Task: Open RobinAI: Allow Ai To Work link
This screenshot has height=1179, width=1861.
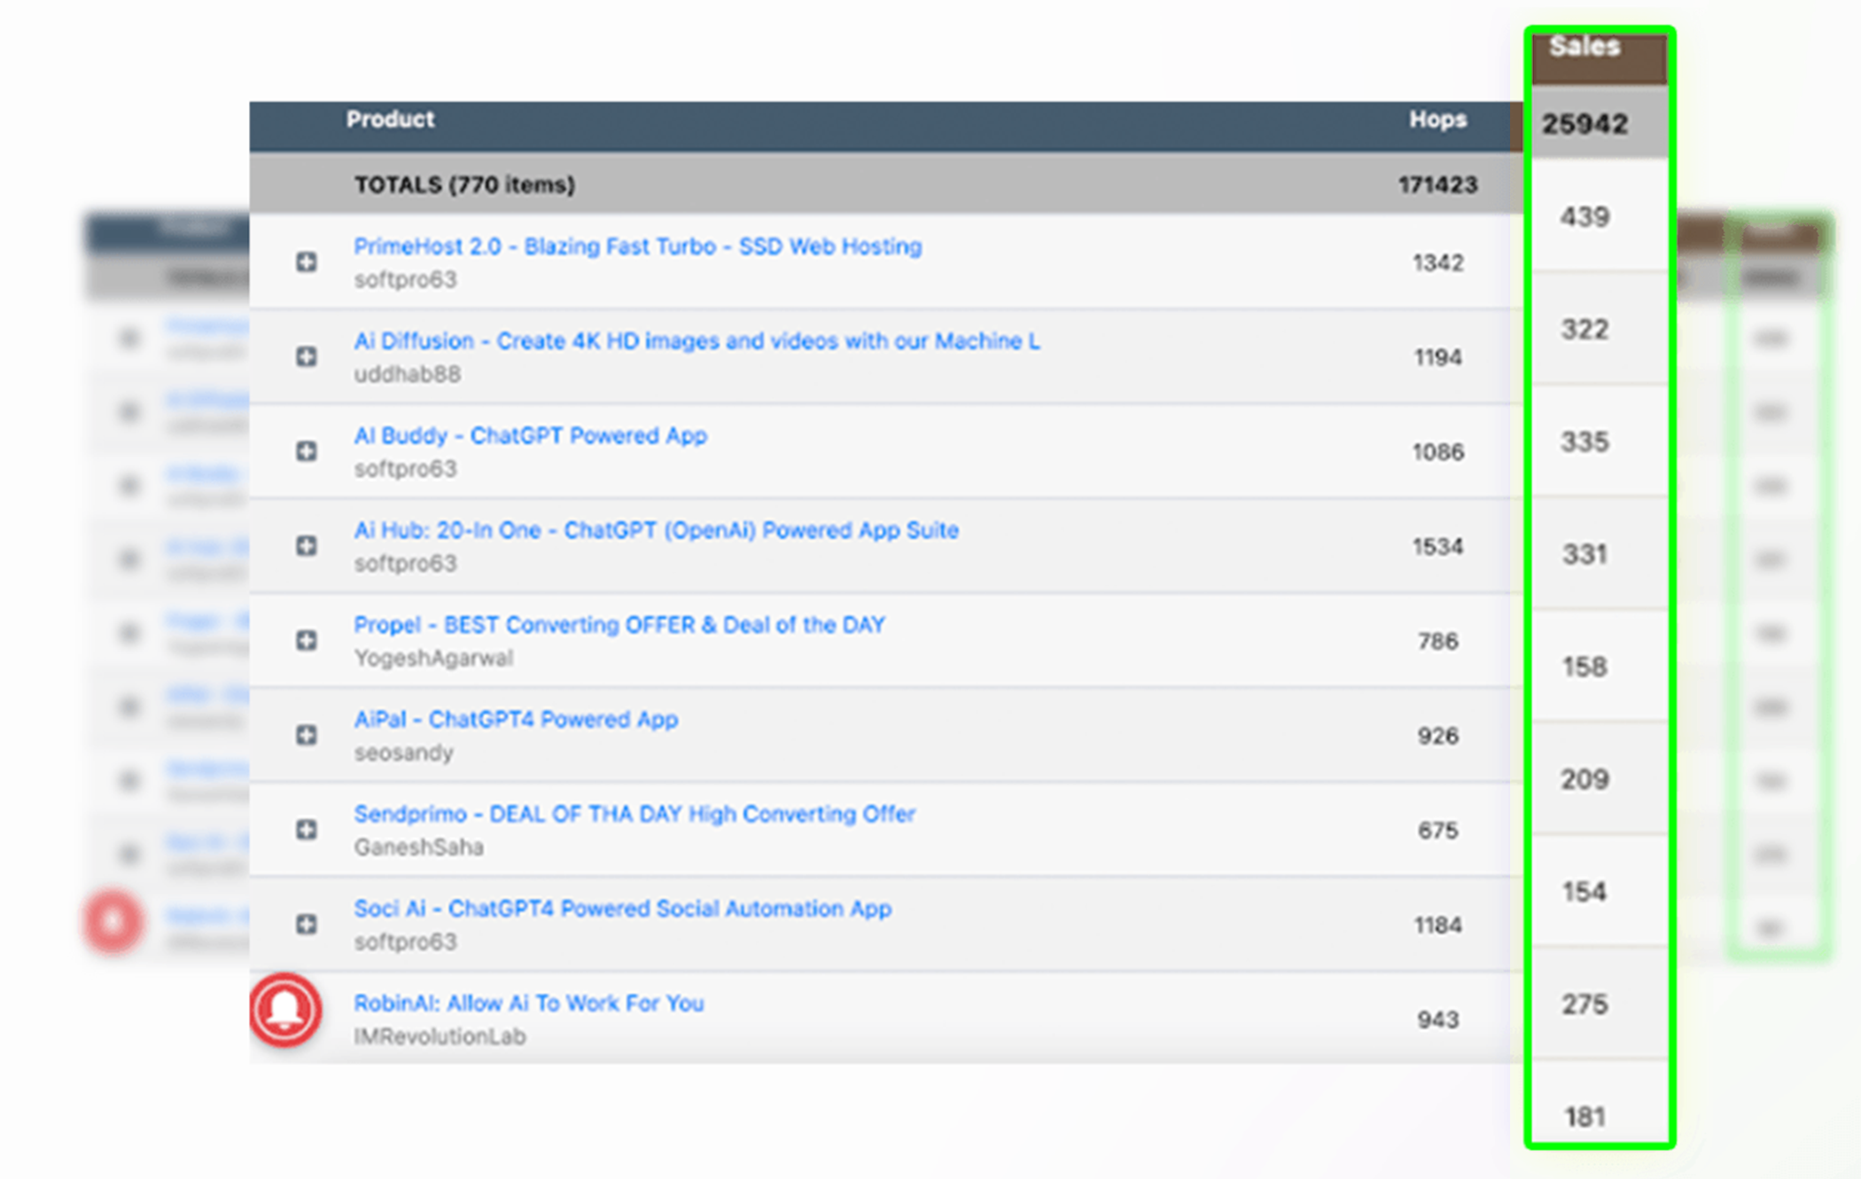Action: tap(528, 1003)
